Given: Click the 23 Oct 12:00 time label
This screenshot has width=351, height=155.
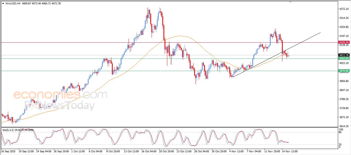Looking at the screenshot, I should [x=184, y=151].
